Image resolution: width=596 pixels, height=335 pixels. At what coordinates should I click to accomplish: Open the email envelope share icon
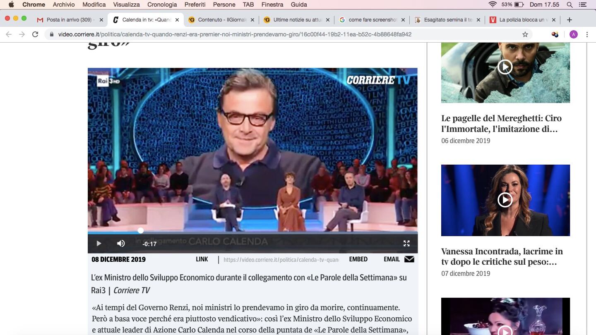coord(409,259)
